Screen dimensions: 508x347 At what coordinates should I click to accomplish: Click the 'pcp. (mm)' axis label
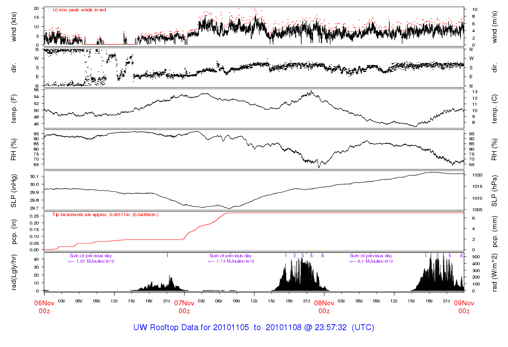pyautogui.click(x=495, y=232)
